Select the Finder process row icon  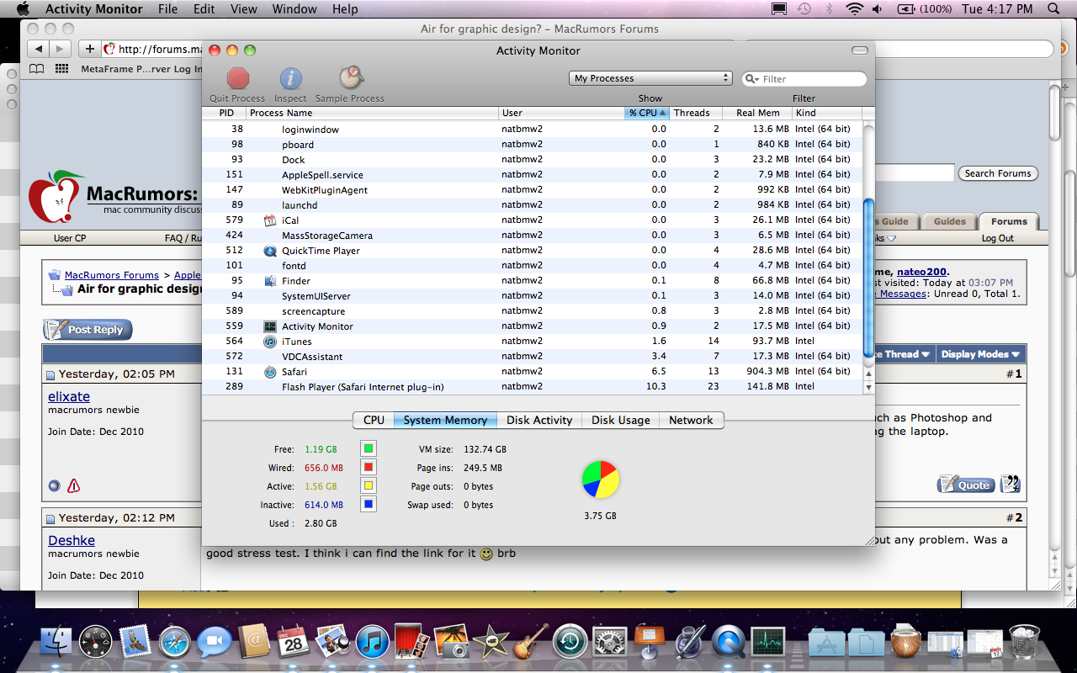coord(270,281)
